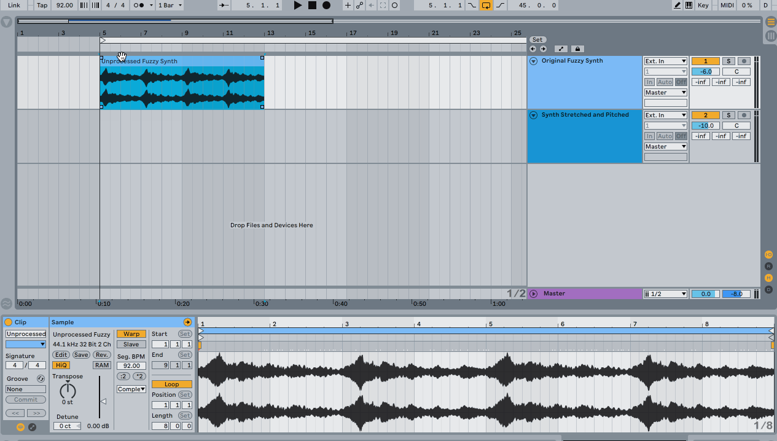The width and height of the screenshot is (777, 441).
Task: Click the Save default clip button
Action: [x=81, y=355]
